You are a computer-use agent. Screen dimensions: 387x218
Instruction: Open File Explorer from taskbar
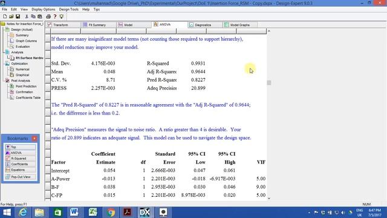click(39, 213)
